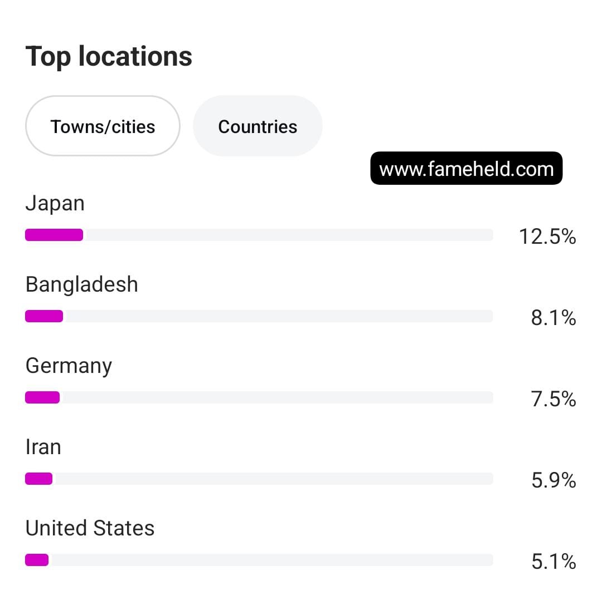Click the magenta filled portion of Japan bar

click(x=54, y=235)
